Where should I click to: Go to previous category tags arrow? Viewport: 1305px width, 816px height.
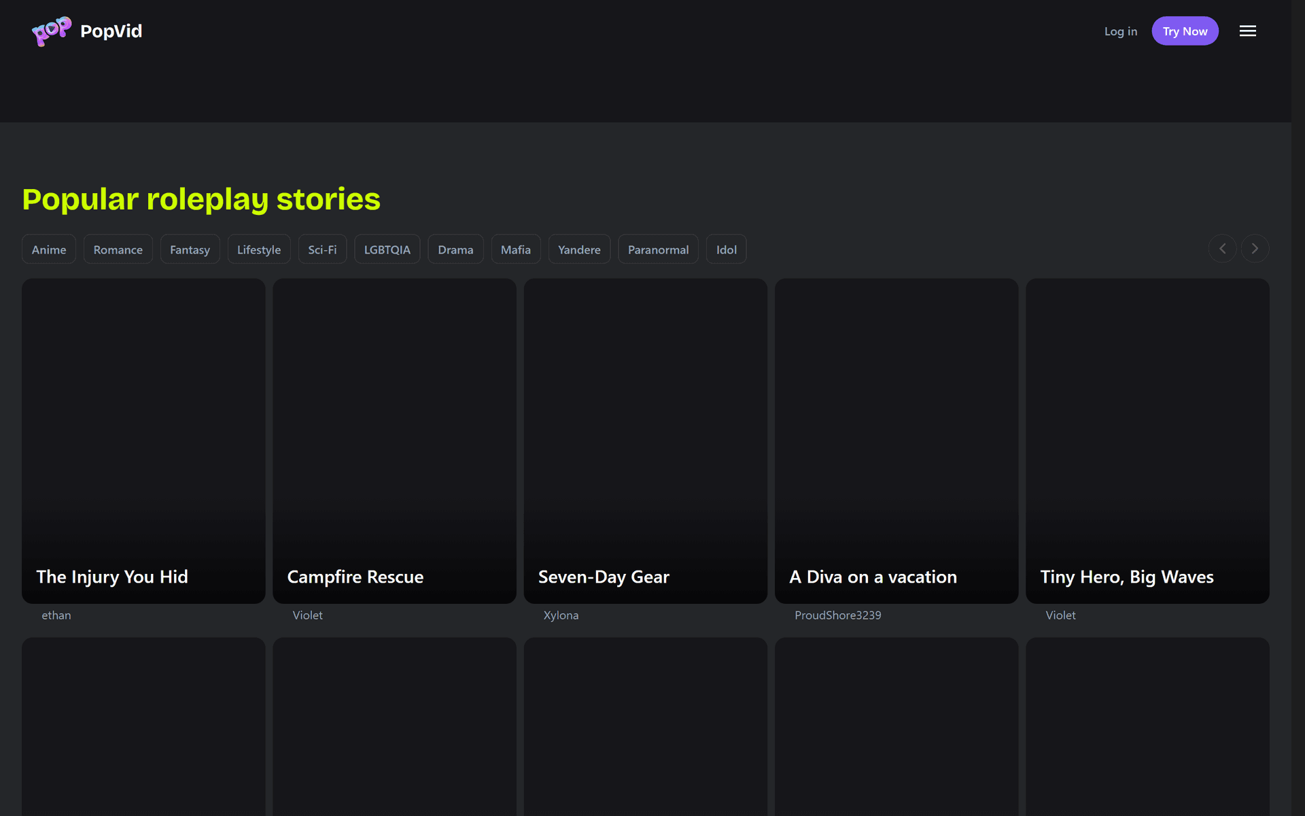1222,249
